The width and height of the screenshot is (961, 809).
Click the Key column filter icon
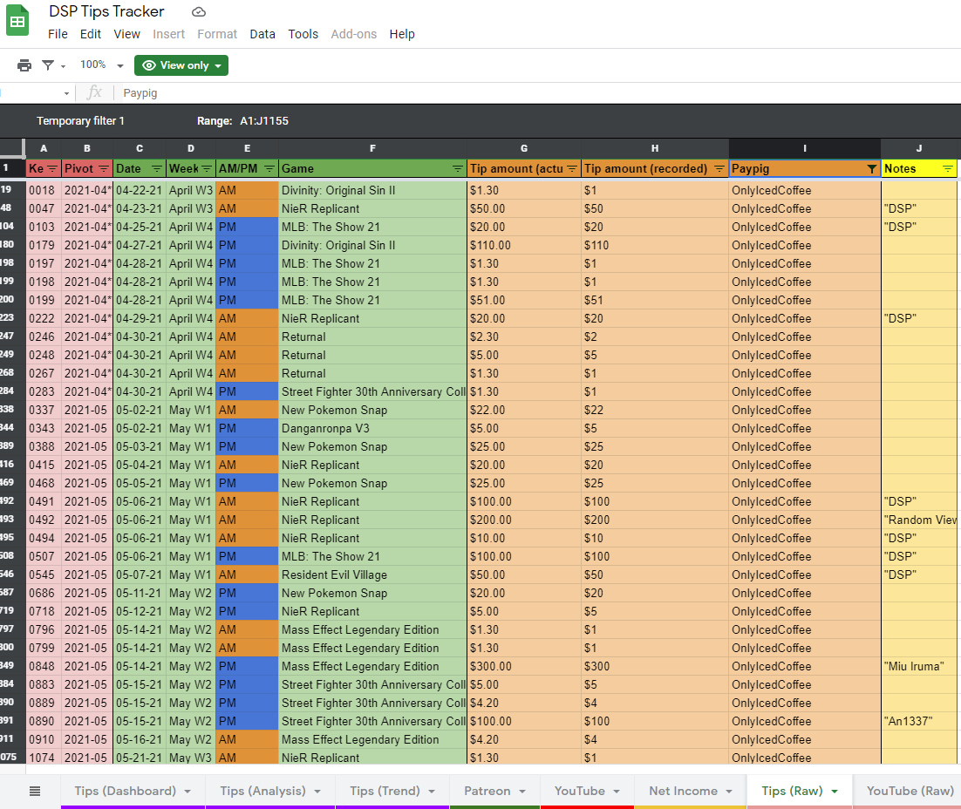click(x=52, y=168)
